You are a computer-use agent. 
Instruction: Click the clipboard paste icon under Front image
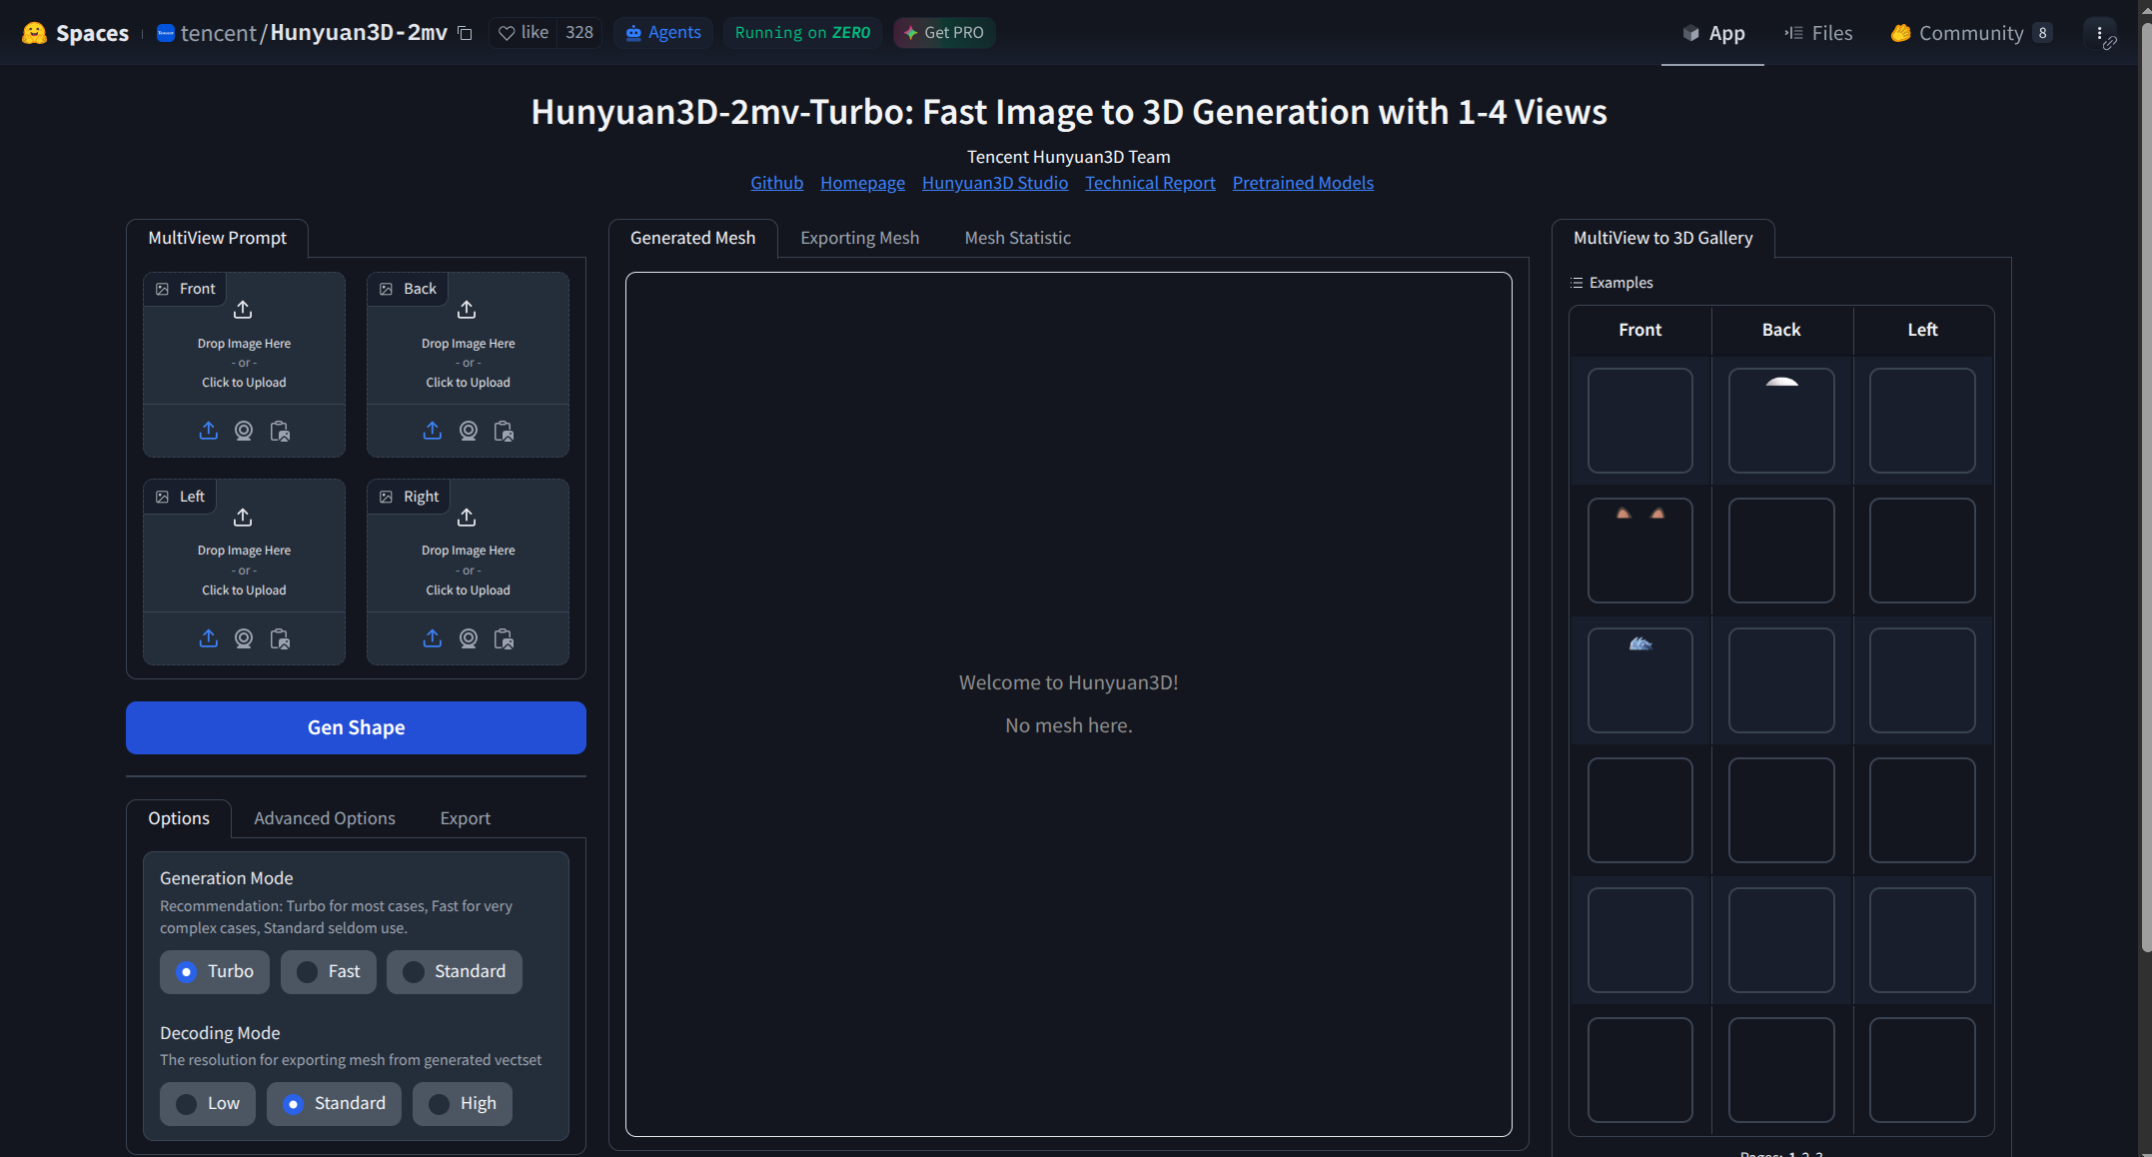point(280,431)
